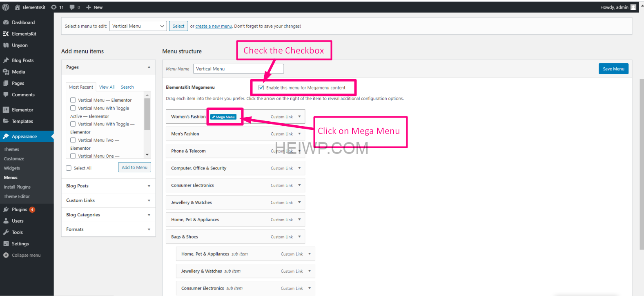Toggle Enable this menu for Megamenu checkbox
The width and height of the screenshot is (644, 296).
[261, 88]
